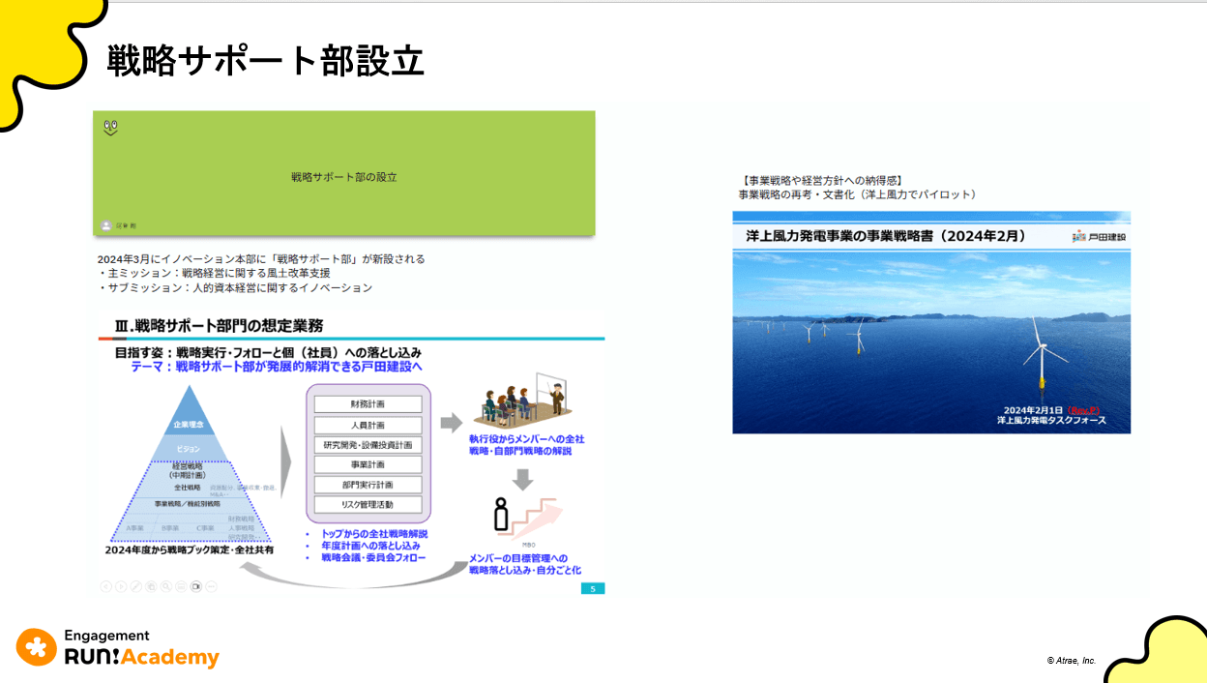Click the previous slide arrow icon
The image size is (1207, 683).
click(105, 586)
